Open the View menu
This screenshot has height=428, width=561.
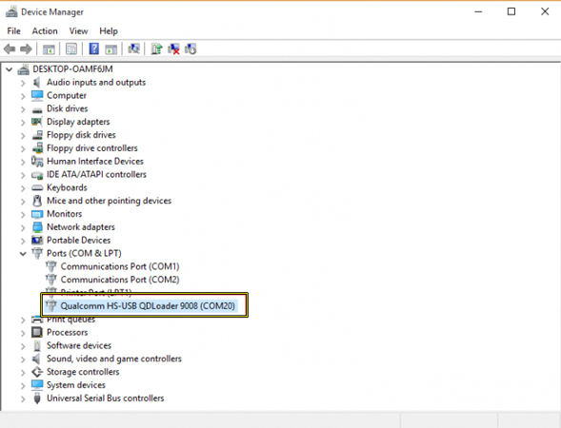(78, 31)
